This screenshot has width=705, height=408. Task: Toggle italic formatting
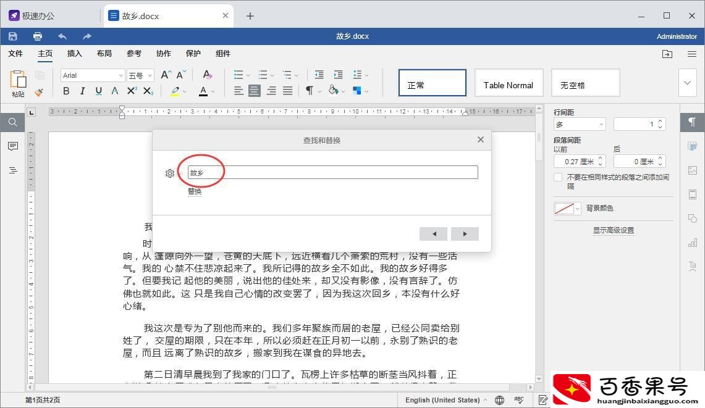82,91
